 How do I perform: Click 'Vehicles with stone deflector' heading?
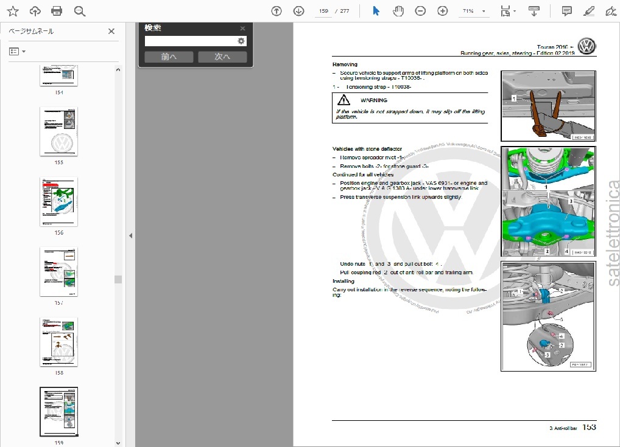click(367, 149)
